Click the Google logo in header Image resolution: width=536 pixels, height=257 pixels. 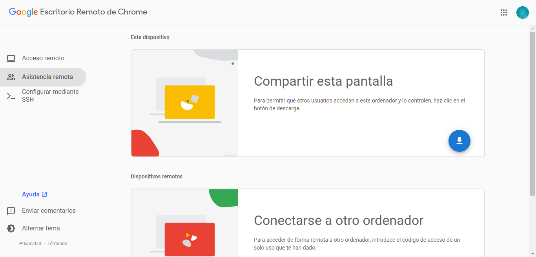(x=23, y=12)
